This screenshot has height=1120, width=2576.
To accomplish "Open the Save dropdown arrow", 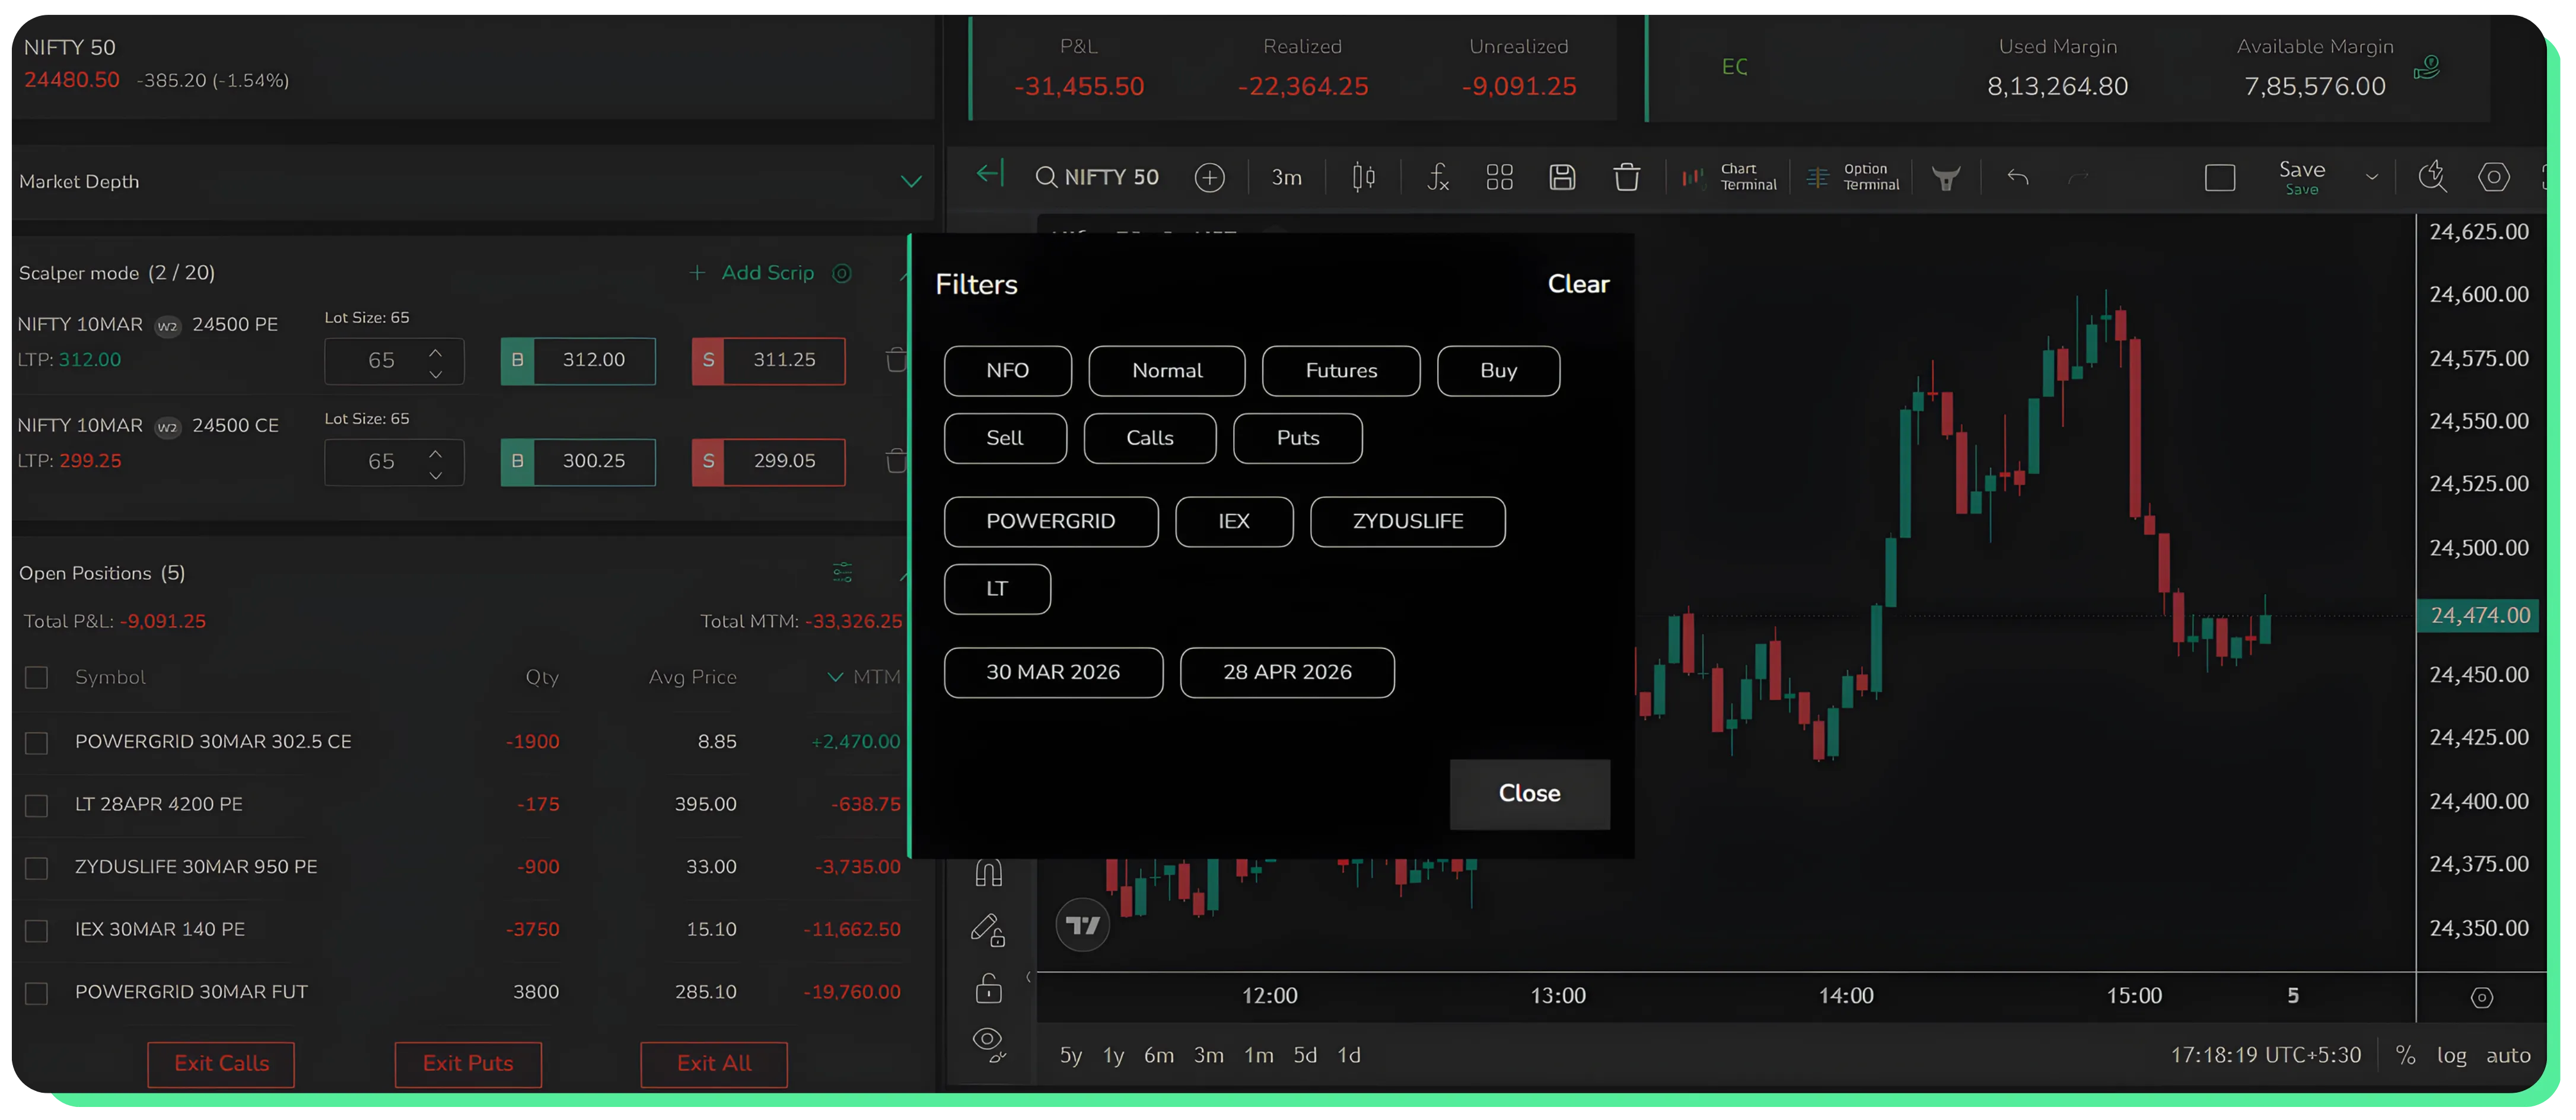I will point(2373,177).
